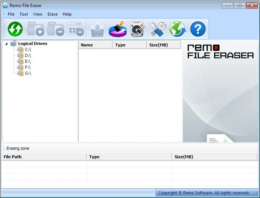Select the Logical Drives root node
260x198 pixels.
(x=33, y=43)
